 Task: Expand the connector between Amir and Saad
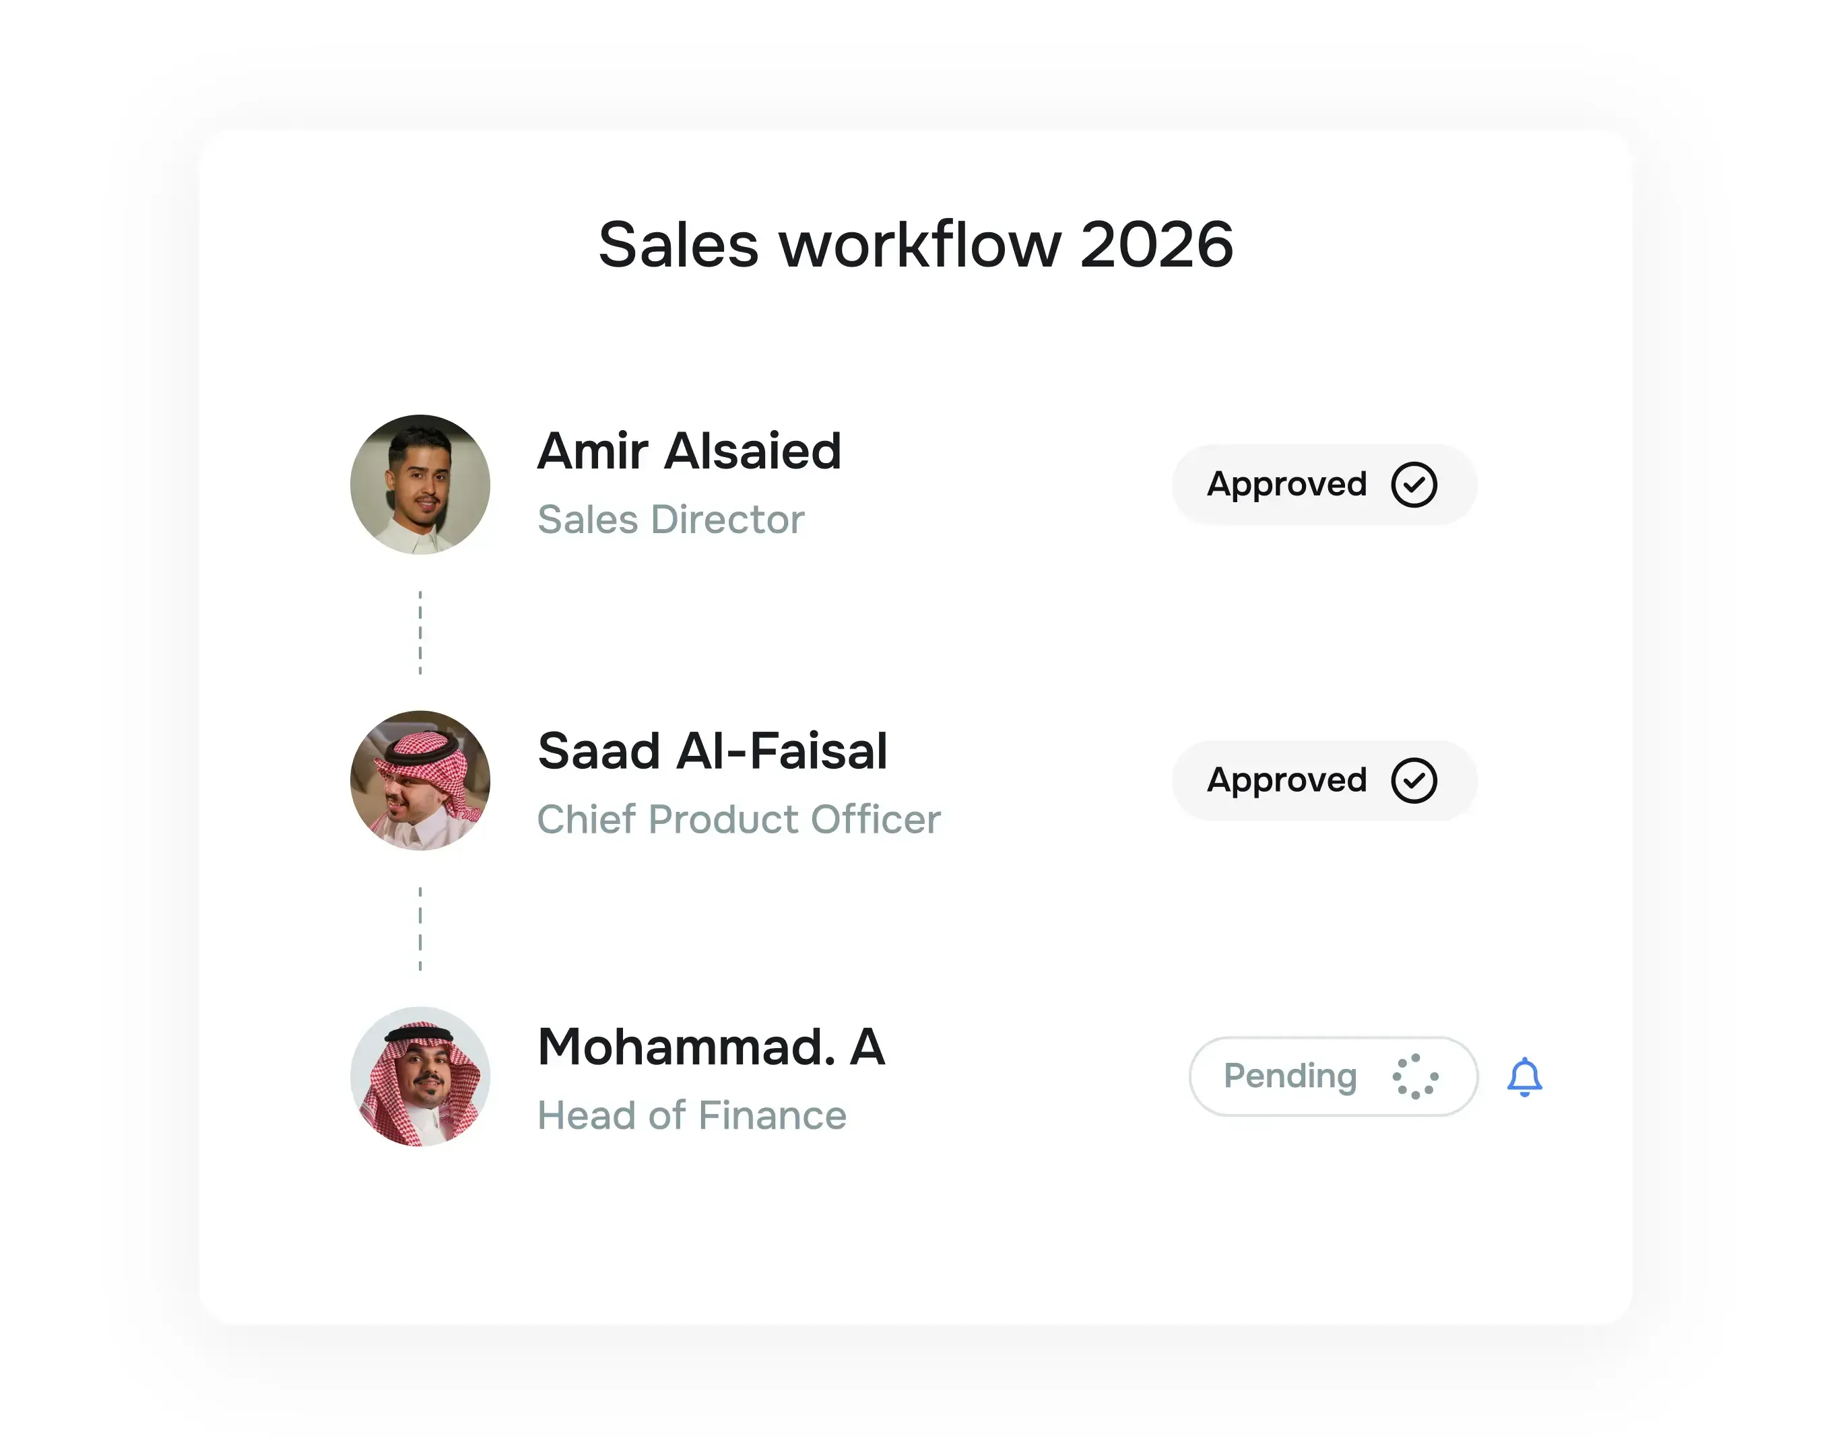(420, 632)
